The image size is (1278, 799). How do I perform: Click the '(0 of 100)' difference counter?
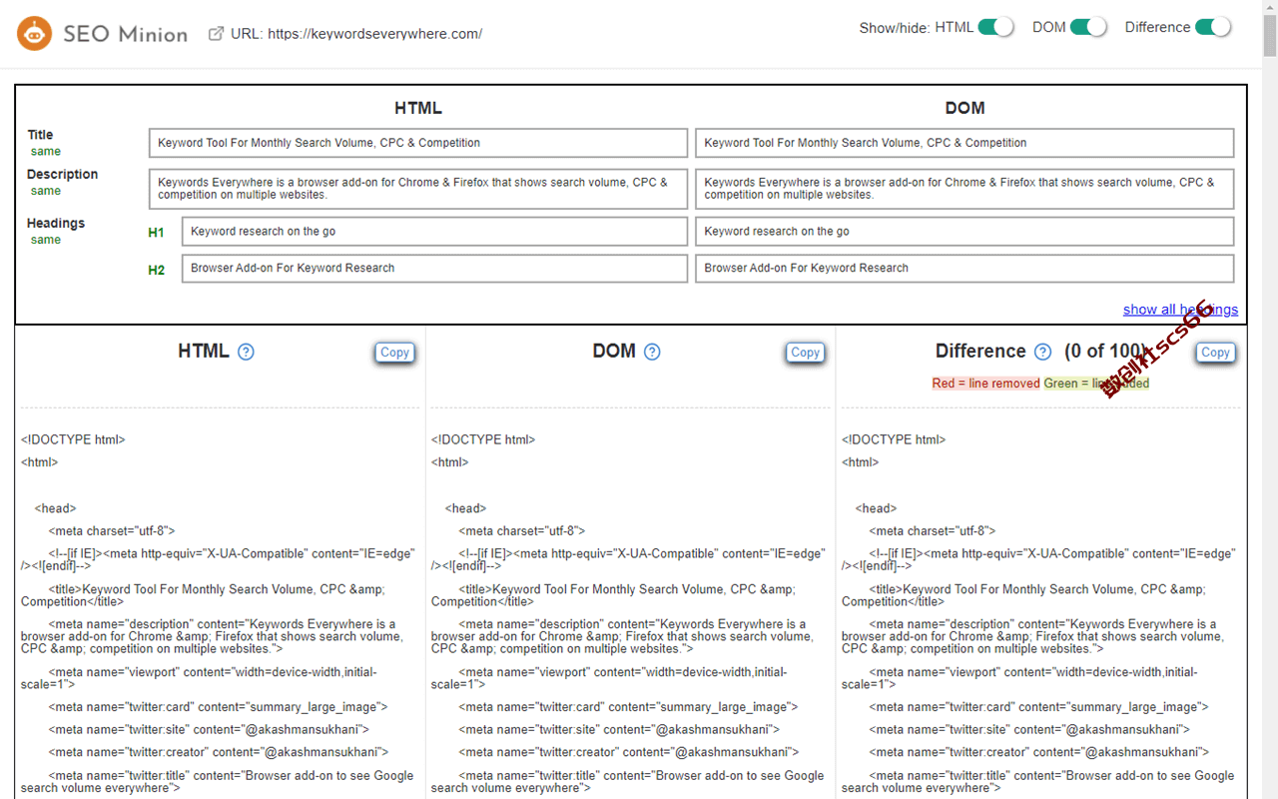pos(1106,352)
